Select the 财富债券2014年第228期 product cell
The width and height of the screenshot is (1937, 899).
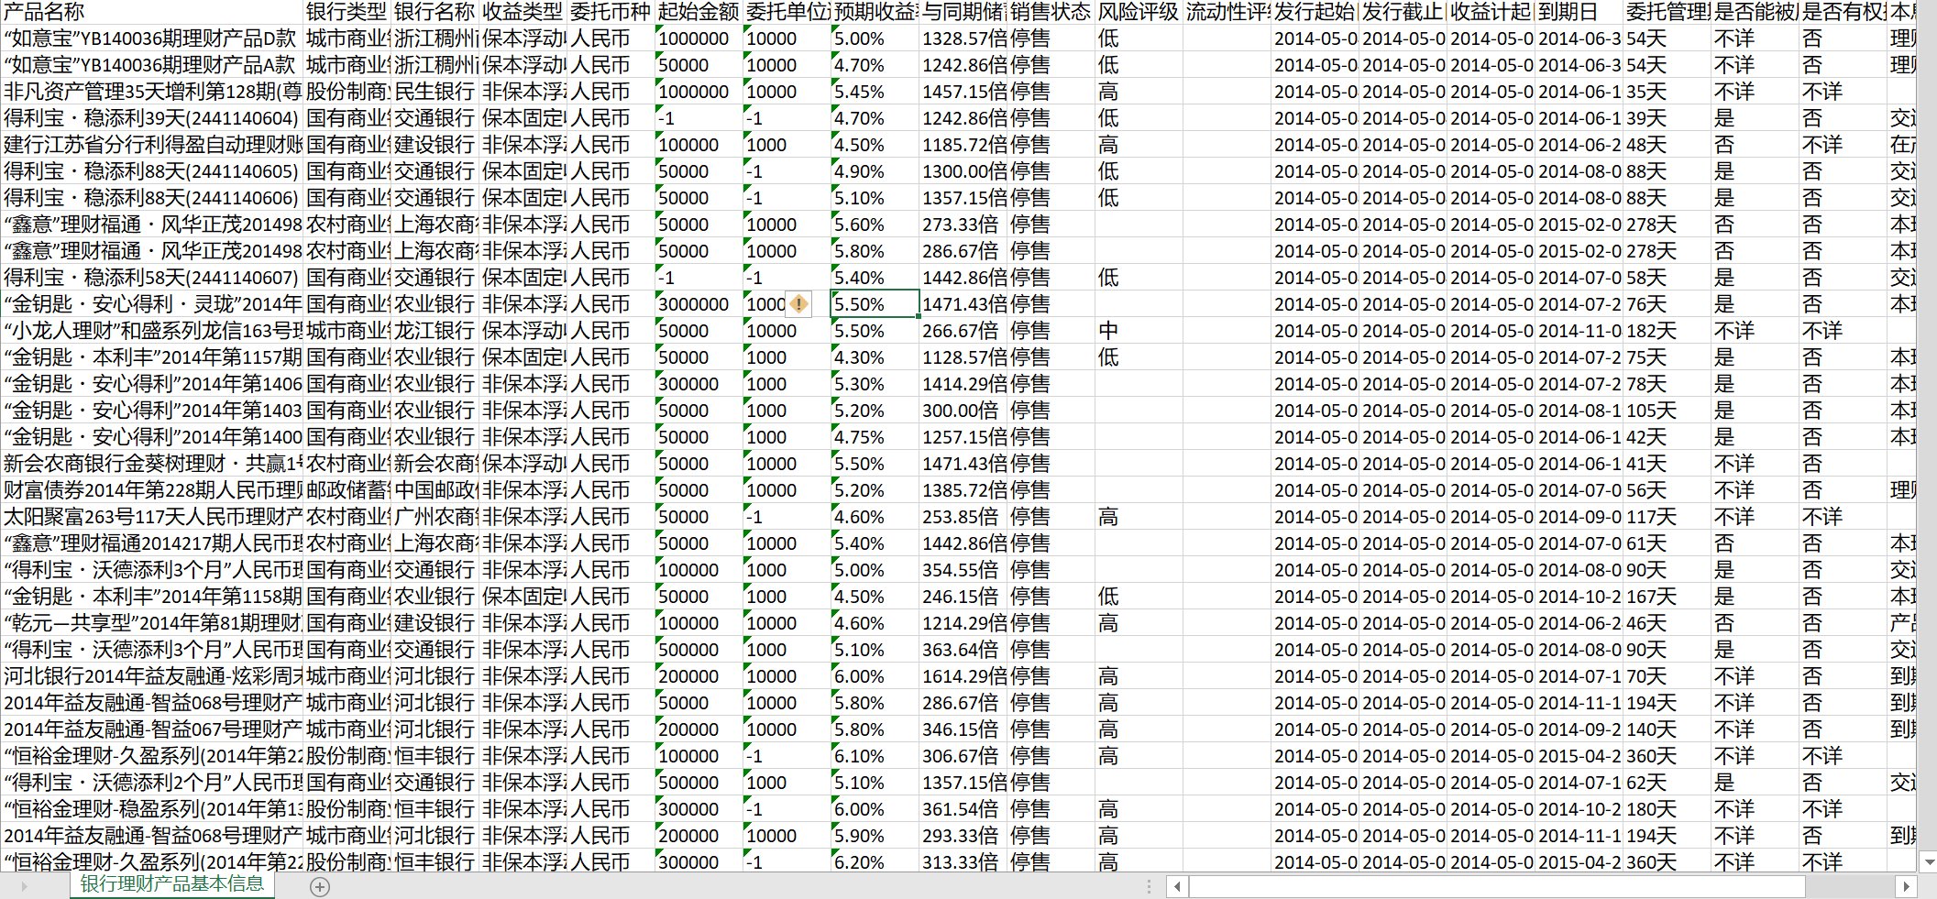click(x=152, y=490)
